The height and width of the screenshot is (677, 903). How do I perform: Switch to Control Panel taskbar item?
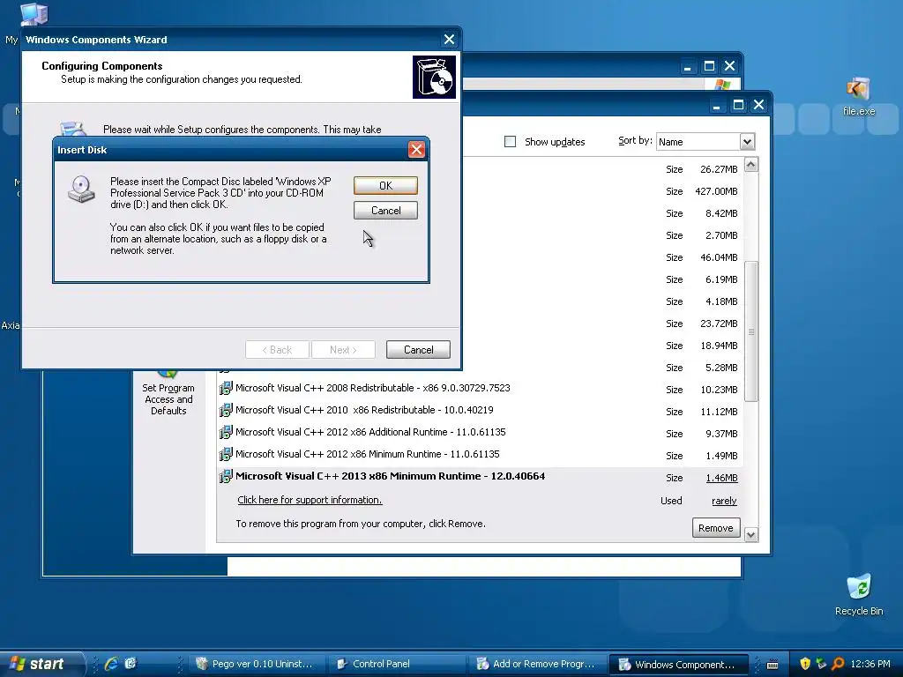[x=396, y=664]
